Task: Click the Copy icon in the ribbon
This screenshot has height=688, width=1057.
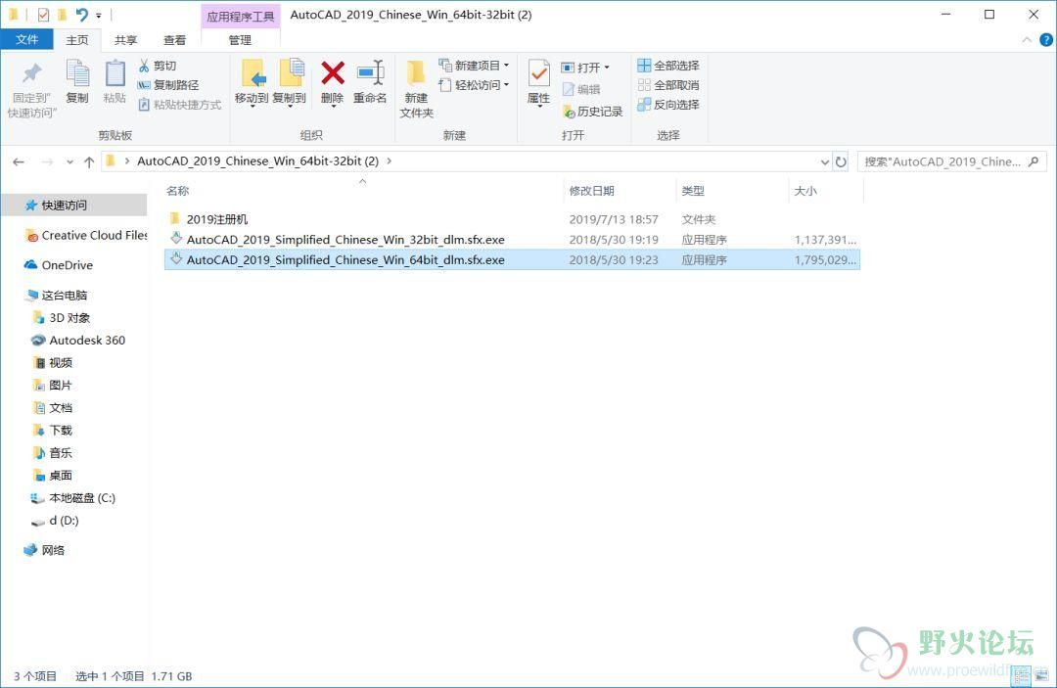Action: (x=77, y=72)
